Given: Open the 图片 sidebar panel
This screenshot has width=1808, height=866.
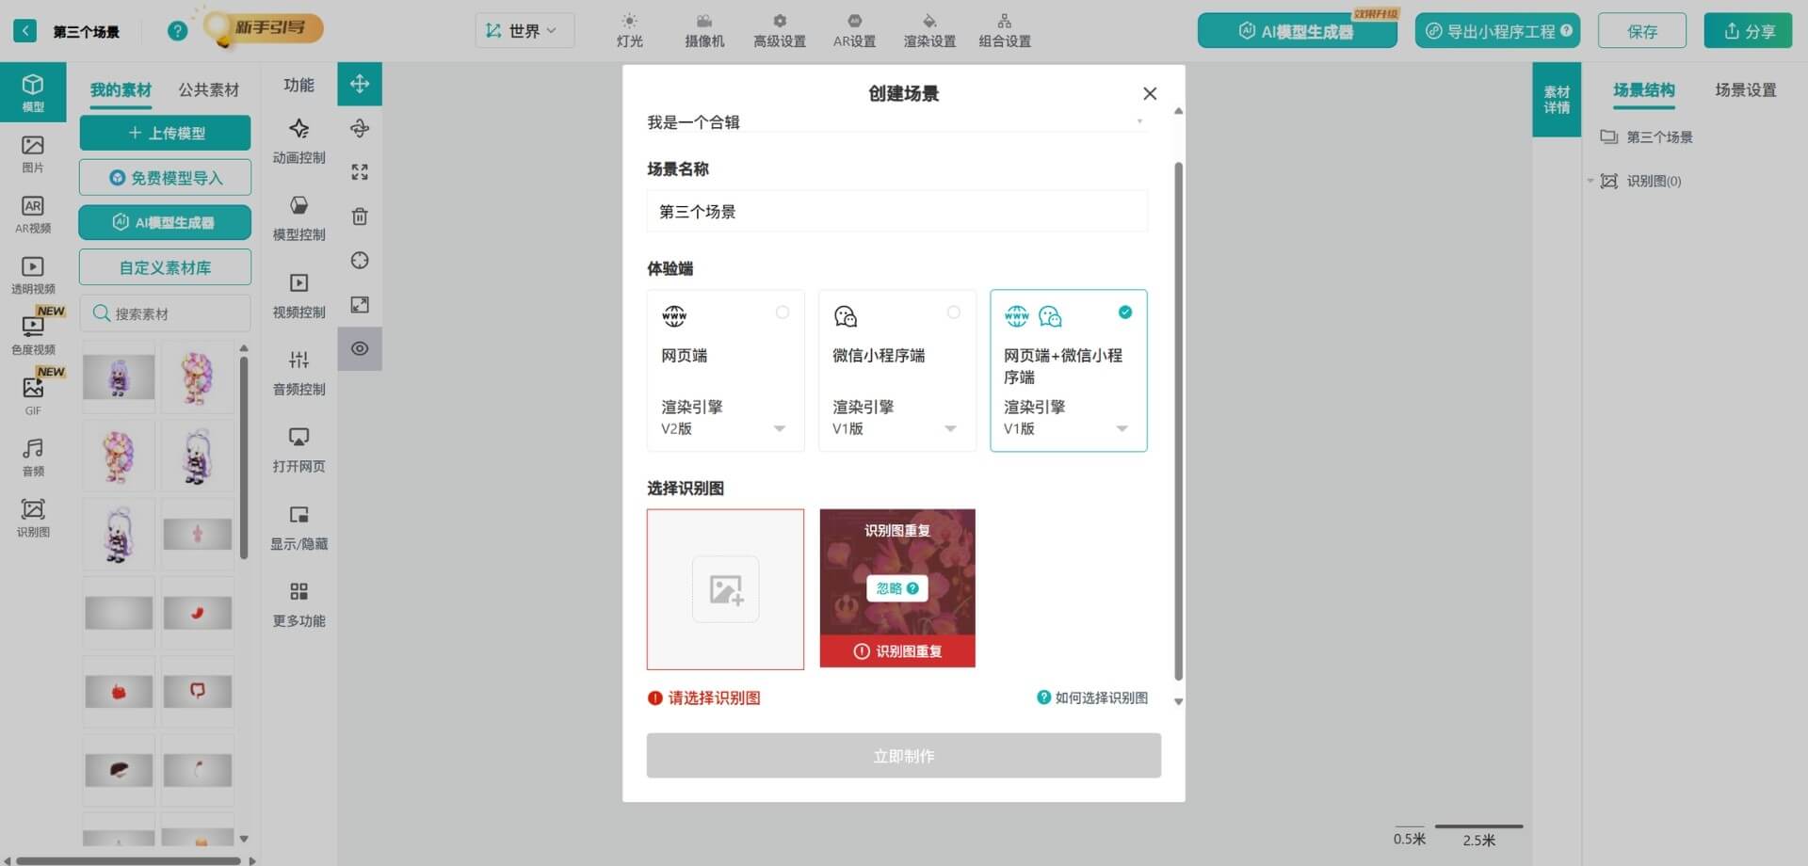Looking at the screenshot, I should coord(33,153).
